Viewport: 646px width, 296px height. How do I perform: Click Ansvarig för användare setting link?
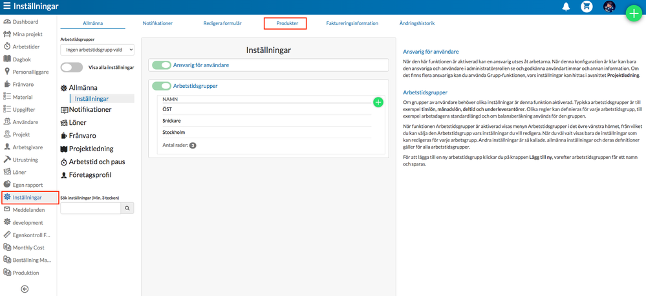click(201, 65)
